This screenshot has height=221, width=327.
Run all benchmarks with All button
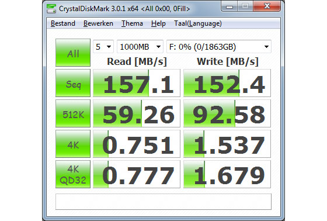point(73,53)
